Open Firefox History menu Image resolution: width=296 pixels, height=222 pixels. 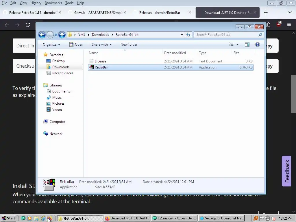click(x=36, y=3)
